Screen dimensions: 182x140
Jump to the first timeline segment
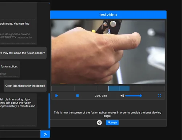pyautogui.click(x=63, y=88)
